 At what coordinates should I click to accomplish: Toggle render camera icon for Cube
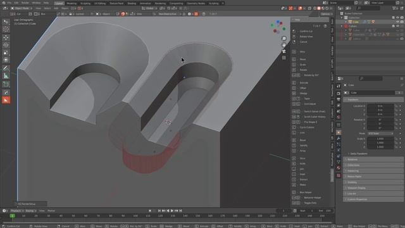click(x=402, y=22)
